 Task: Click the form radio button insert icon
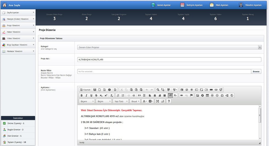(x=192, y=90)
